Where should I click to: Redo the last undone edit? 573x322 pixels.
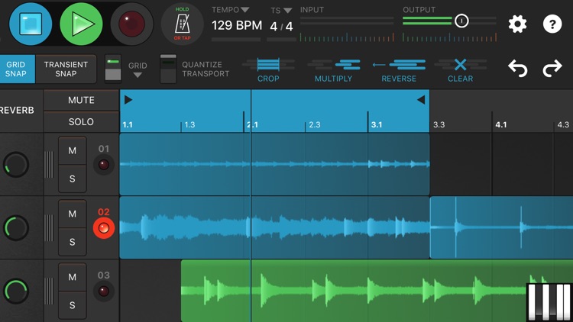tap(552, 68)
